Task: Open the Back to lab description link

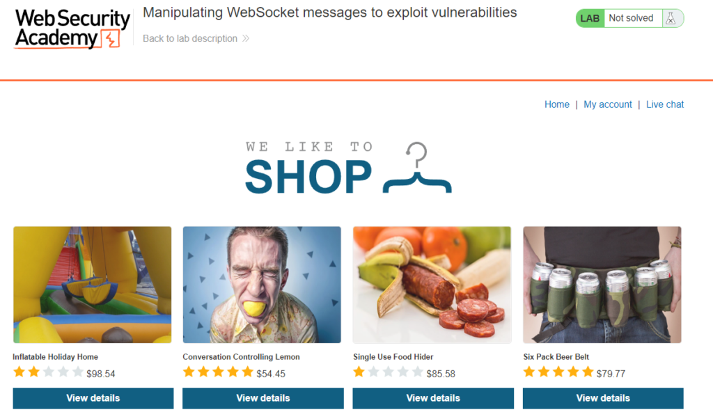Action: point(190,38)
